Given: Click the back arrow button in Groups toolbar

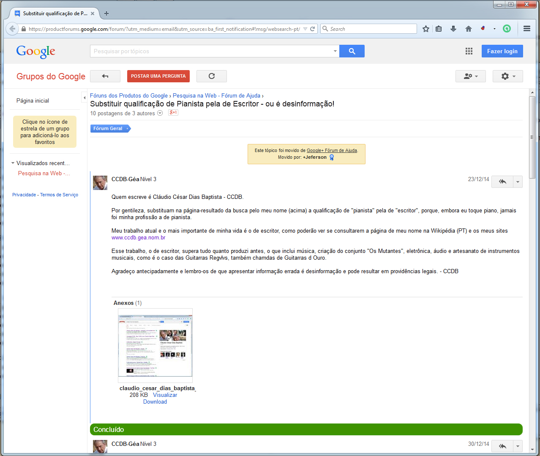Looking at the screenshot, I should tap(105, 76).
